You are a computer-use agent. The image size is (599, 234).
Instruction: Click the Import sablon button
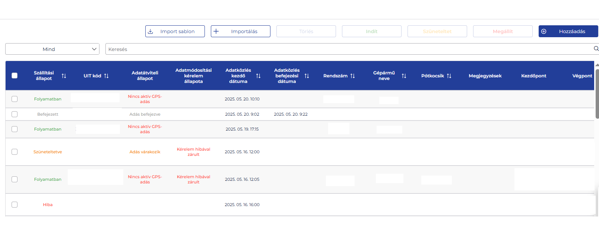click(x=175, y=31)
